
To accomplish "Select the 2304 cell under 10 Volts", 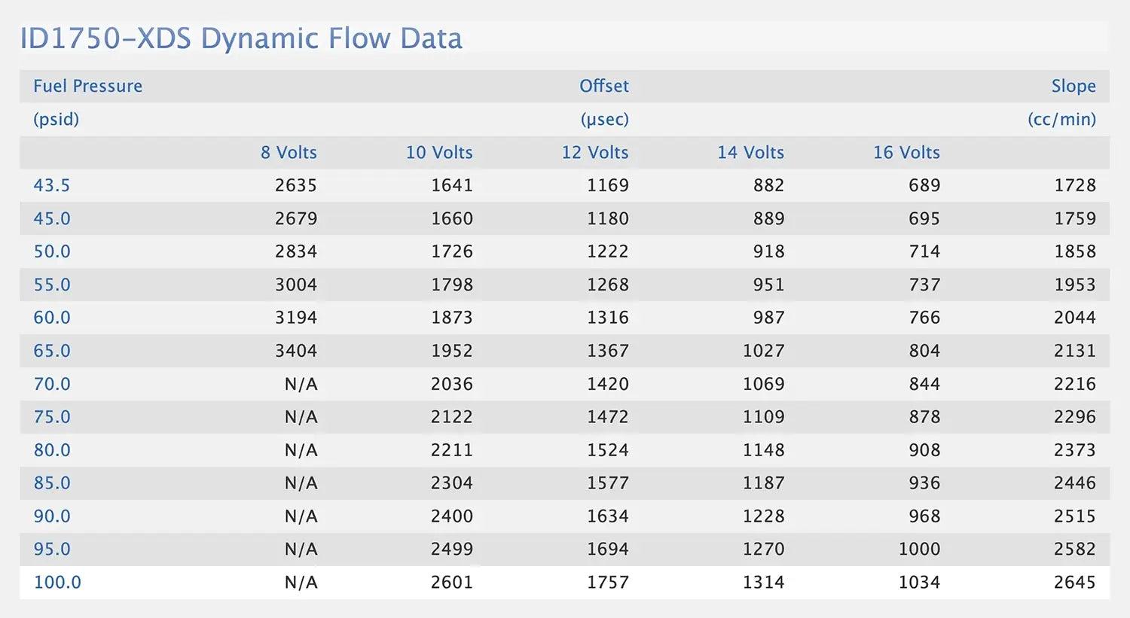I will pos(451,483).
